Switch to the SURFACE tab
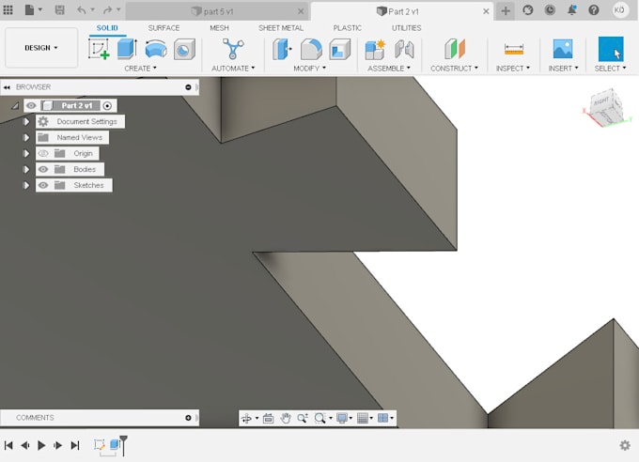Screen dimensions: 639x462 (x=164, y=28)
